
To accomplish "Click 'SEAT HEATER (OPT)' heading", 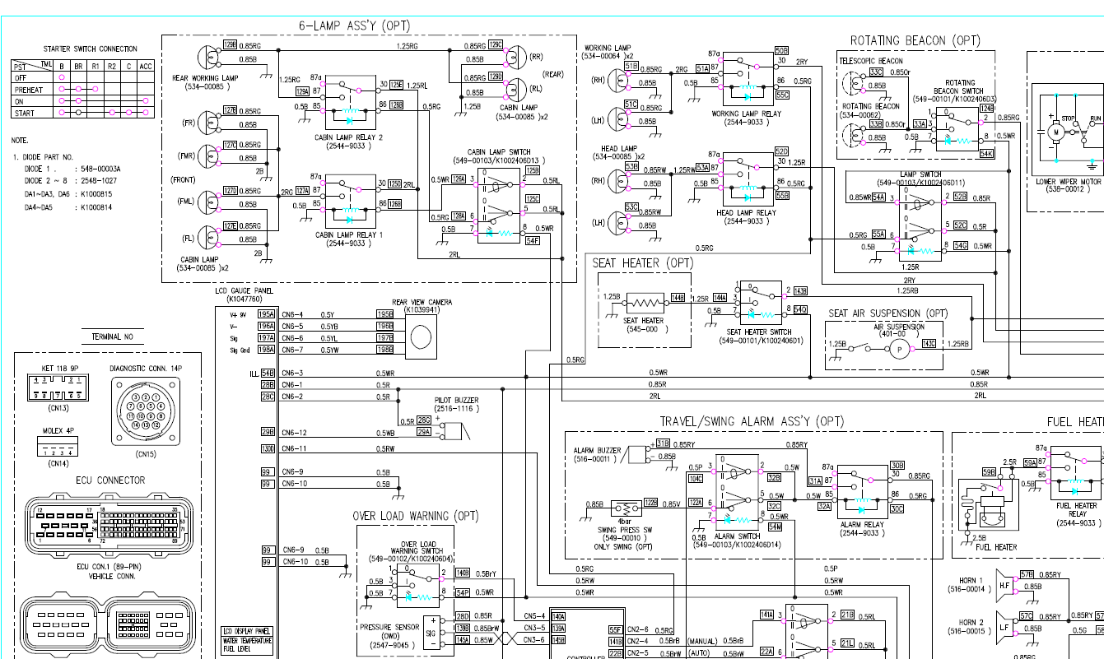I will 643,263.
